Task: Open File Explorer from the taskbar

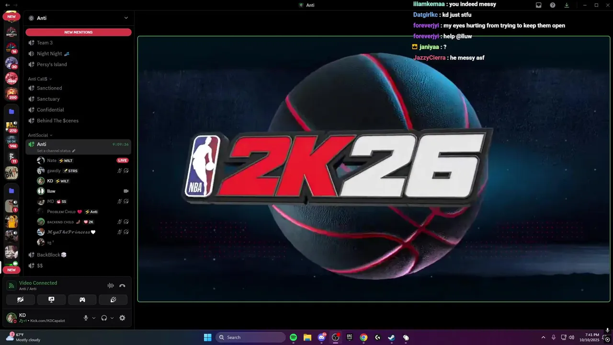Action: (307, 337)
